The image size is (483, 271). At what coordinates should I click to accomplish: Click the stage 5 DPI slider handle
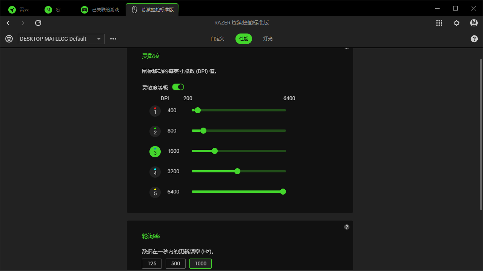tap(283, 192)
